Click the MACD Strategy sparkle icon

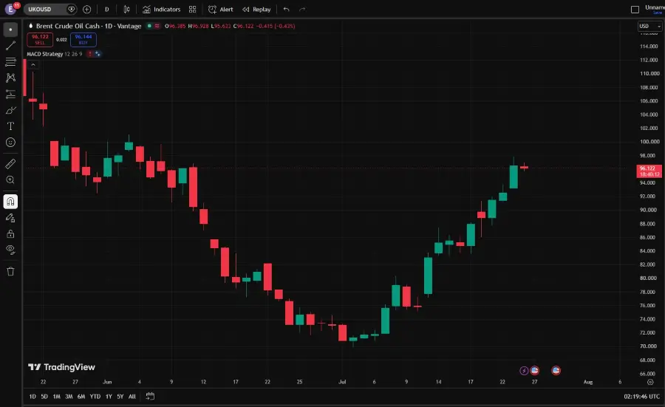click(x=98, y=54)
